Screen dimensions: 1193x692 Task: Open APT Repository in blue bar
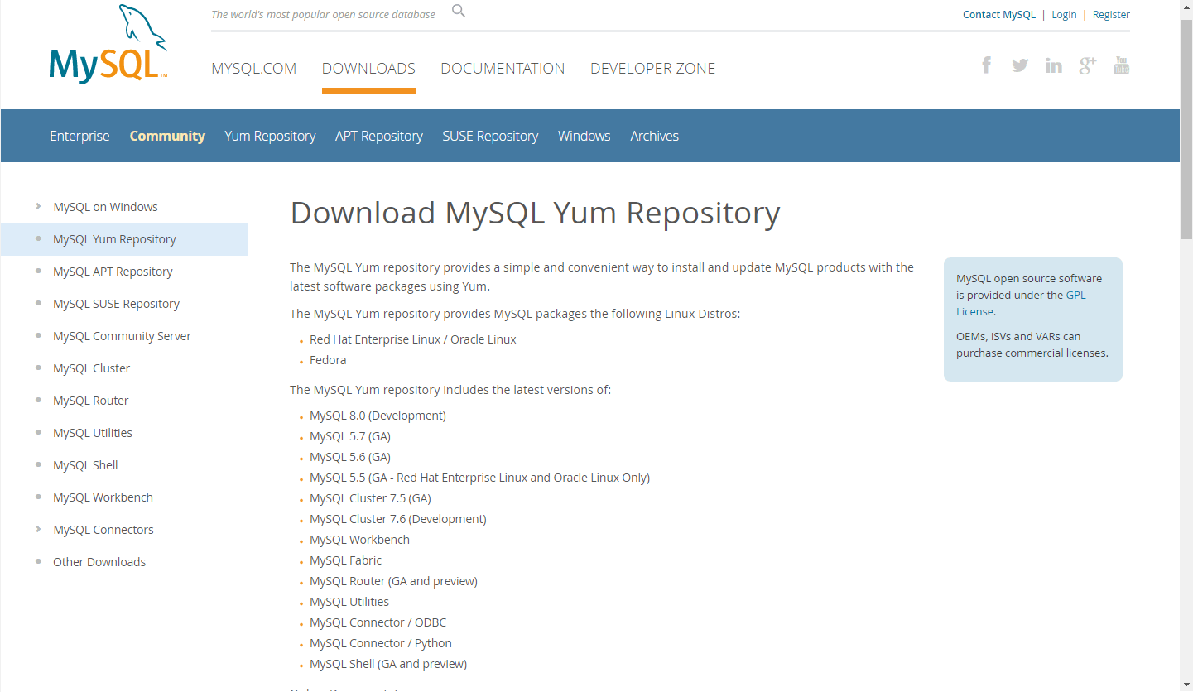point(379,136)
